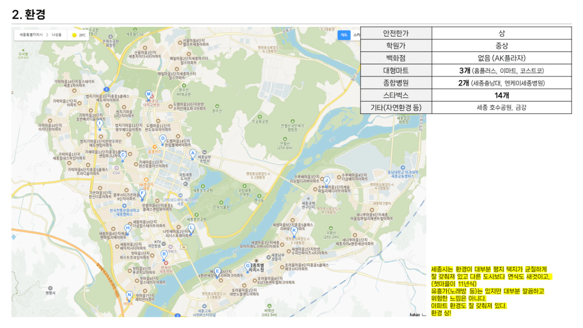Click 세종특별자치시 in map breadcrumb
The image size is (583, 328).
pyautogui.click(x=31, y=35)
